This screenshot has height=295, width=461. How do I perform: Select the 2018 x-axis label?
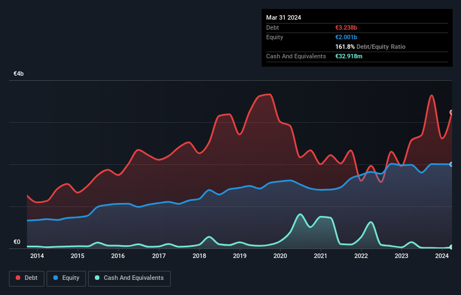tap(199, 256)
